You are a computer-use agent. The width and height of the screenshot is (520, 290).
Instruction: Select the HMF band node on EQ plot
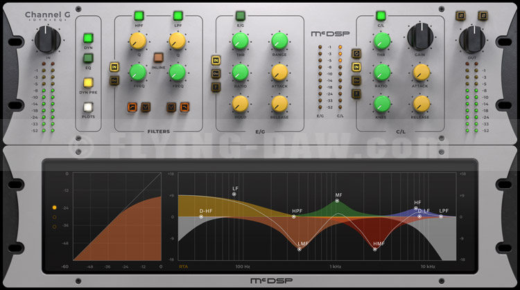pos(375,249)
